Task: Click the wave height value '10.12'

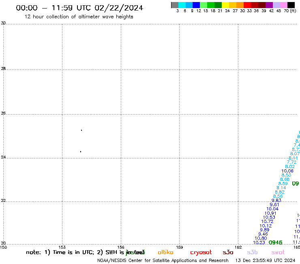Action: pos(266,226)
